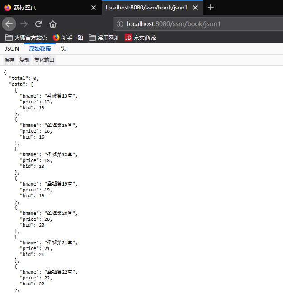Click the bname 圣墟第20章 line
Image resolution: width=283 pixels, height=293 pixels.
49,213
